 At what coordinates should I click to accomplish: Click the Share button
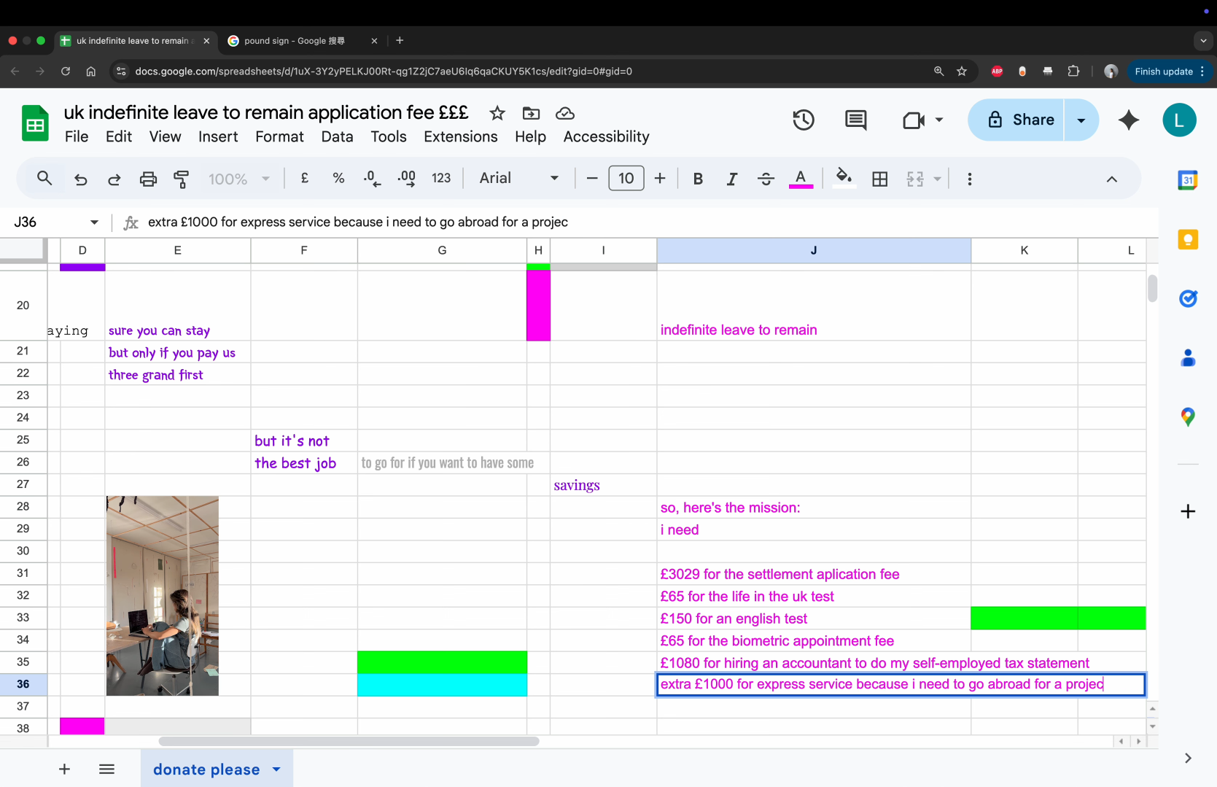tap(1019, 120)
